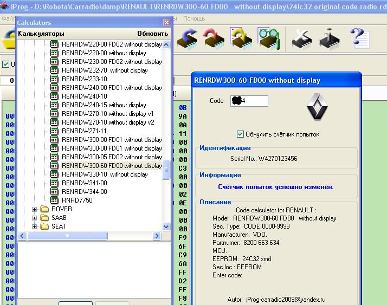
Task: Select 'RENRDW220-00 without display' in the list
Action: (x=104, y=53)
